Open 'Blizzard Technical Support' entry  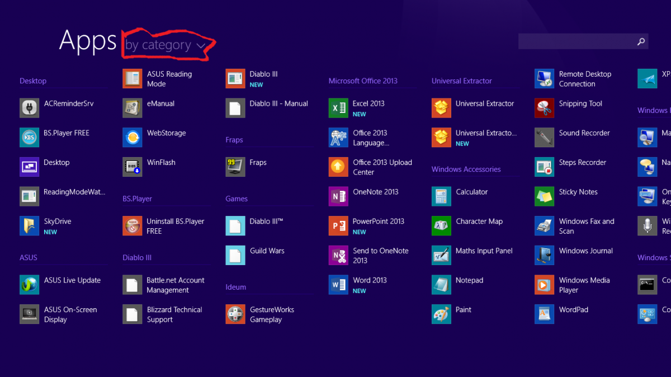tap(163, 314)
